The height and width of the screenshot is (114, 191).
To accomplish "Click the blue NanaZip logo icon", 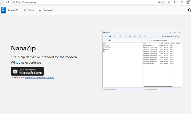I will click(3, 10).
